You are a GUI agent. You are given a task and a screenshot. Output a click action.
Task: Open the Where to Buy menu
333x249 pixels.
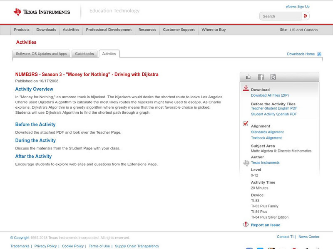[214, 30]
